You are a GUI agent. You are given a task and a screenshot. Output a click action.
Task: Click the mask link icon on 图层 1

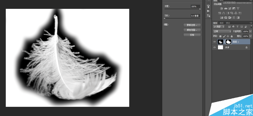pos(224,42)
